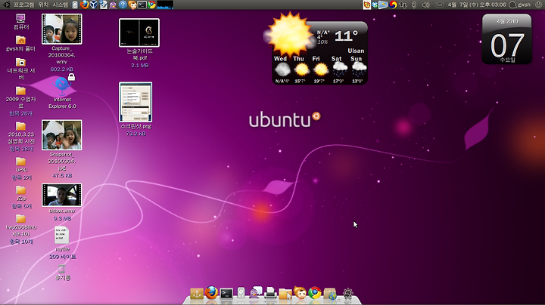Open the folder with cursor dock icon

tap(285, 294)
